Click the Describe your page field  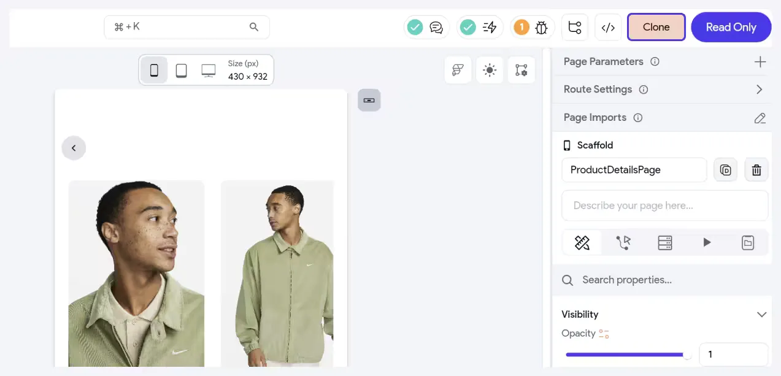pyautogui.click(x=665, y=205)
